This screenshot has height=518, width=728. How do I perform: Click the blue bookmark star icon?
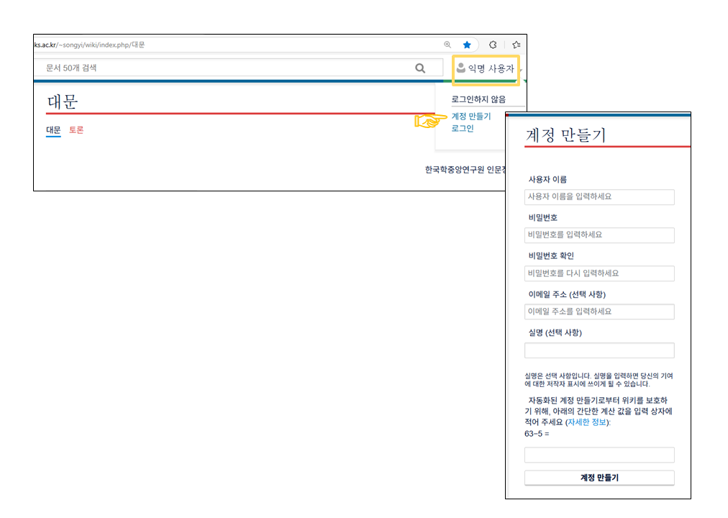click(x=467, y=45)
